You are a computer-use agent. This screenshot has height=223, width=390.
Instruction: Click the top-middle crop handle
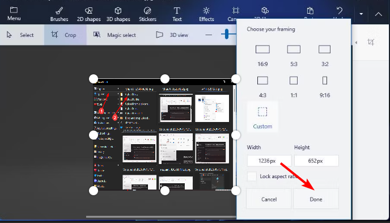tap(164, 79)
